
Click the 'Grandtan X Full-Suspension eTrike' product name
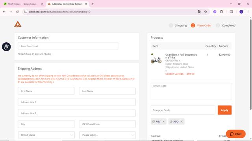point(181,56)
